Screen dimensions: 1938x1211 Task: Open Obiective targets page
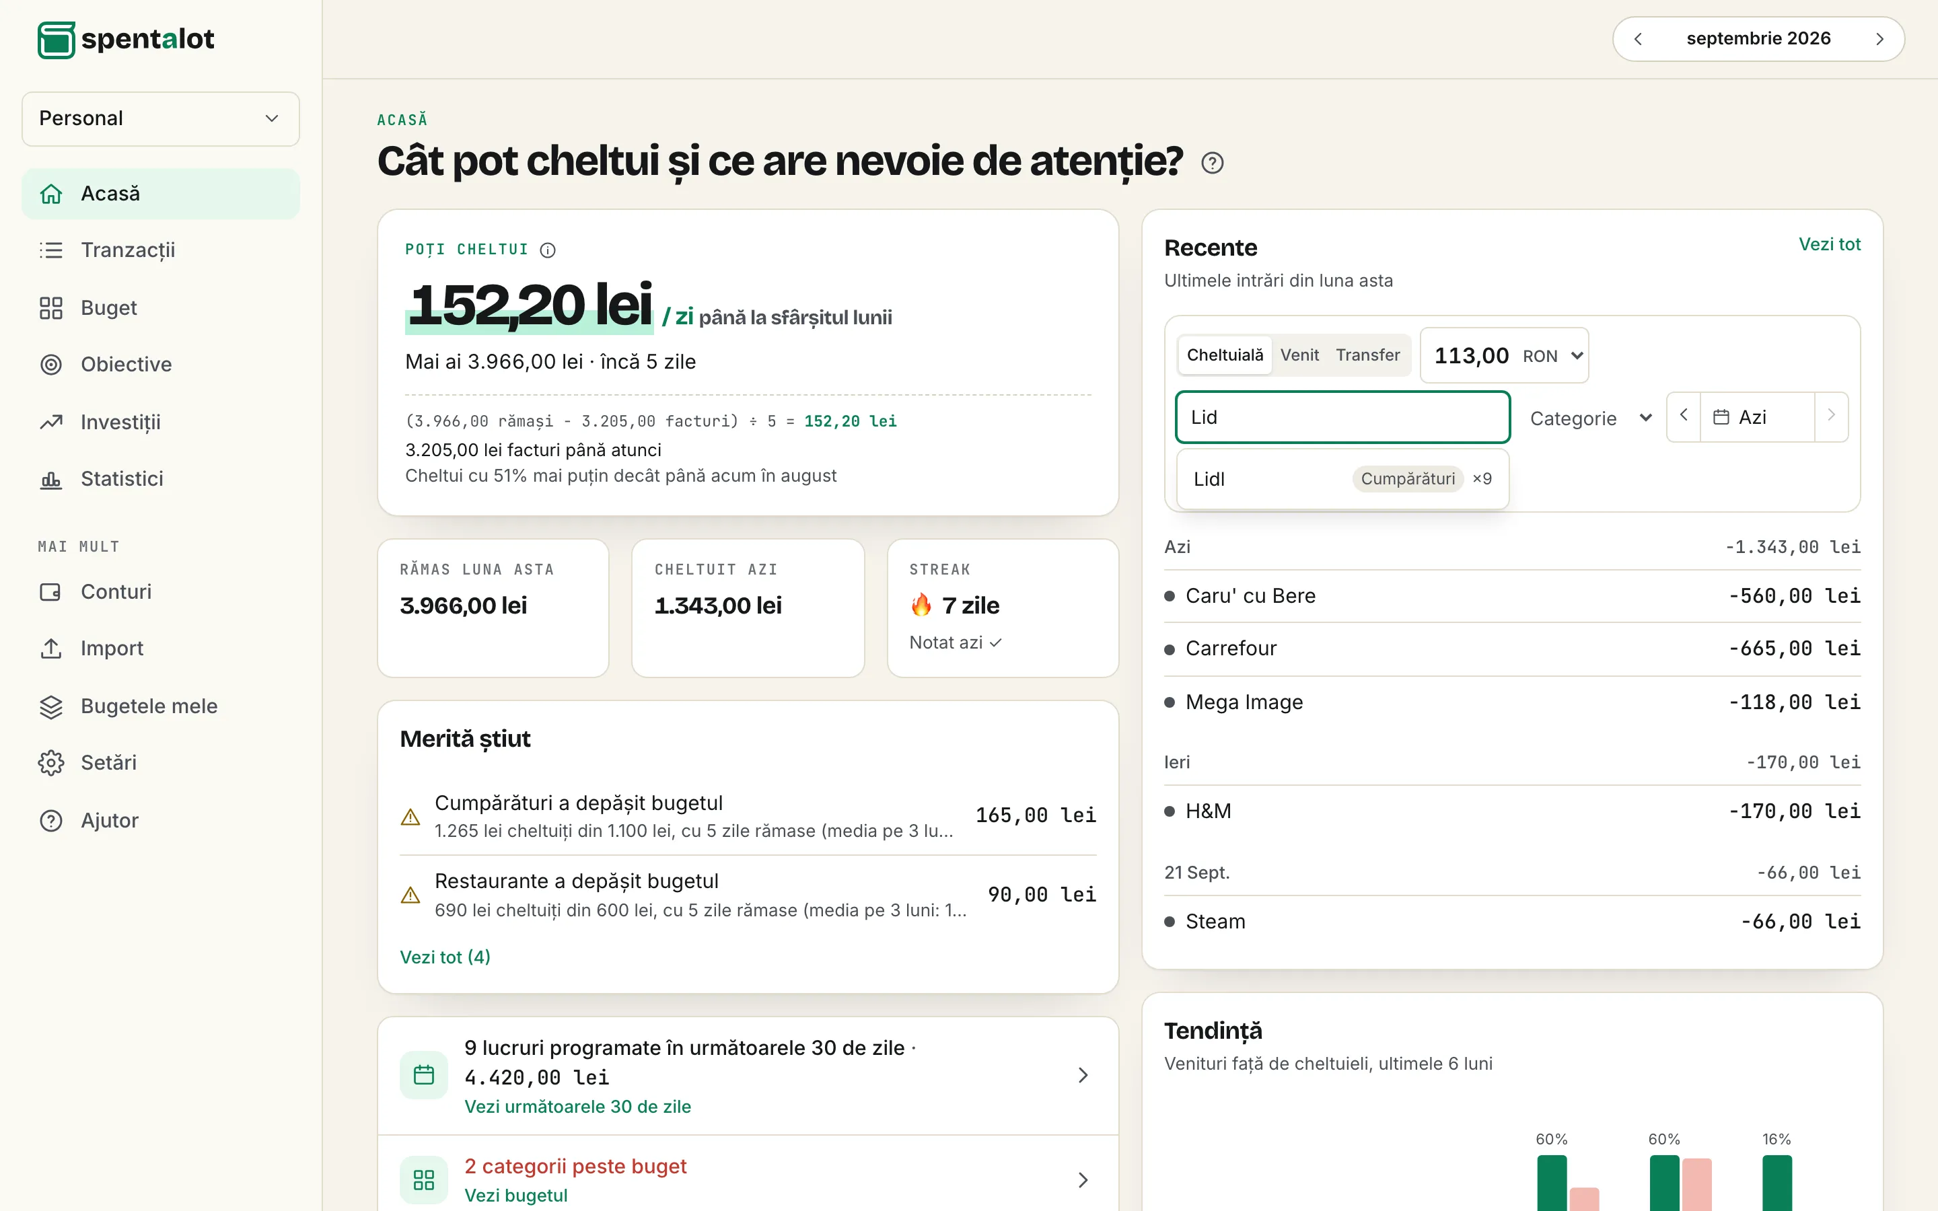click(160, 365)
